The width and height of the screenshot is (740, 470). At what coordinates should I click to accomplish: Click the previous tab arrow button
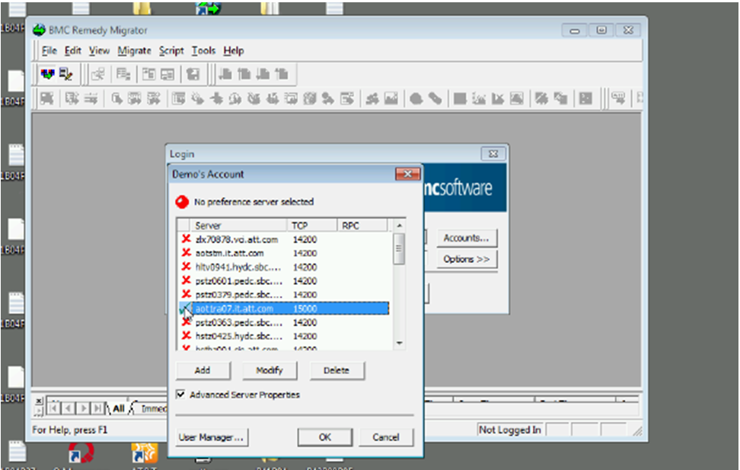point(69,408)
